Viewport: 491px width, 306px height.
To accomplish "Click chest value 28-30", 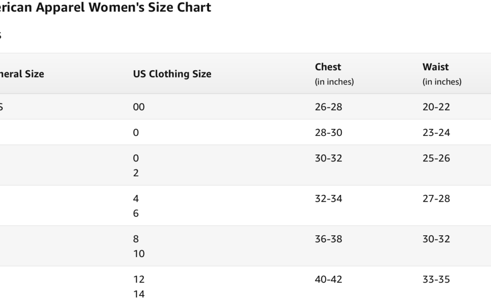I will pyautogui.click(x=329, y=133).
